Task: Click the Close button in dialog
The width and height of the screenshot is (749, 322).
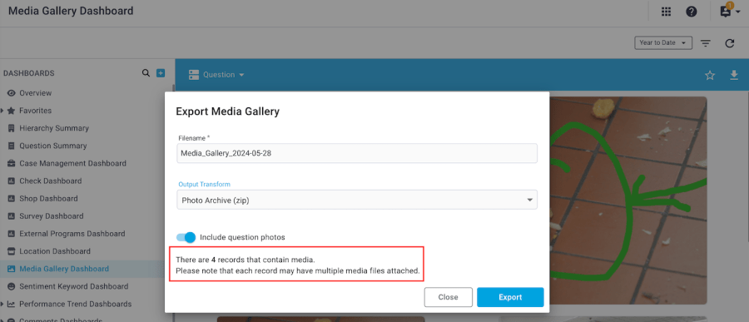Action: coord(448,297)
